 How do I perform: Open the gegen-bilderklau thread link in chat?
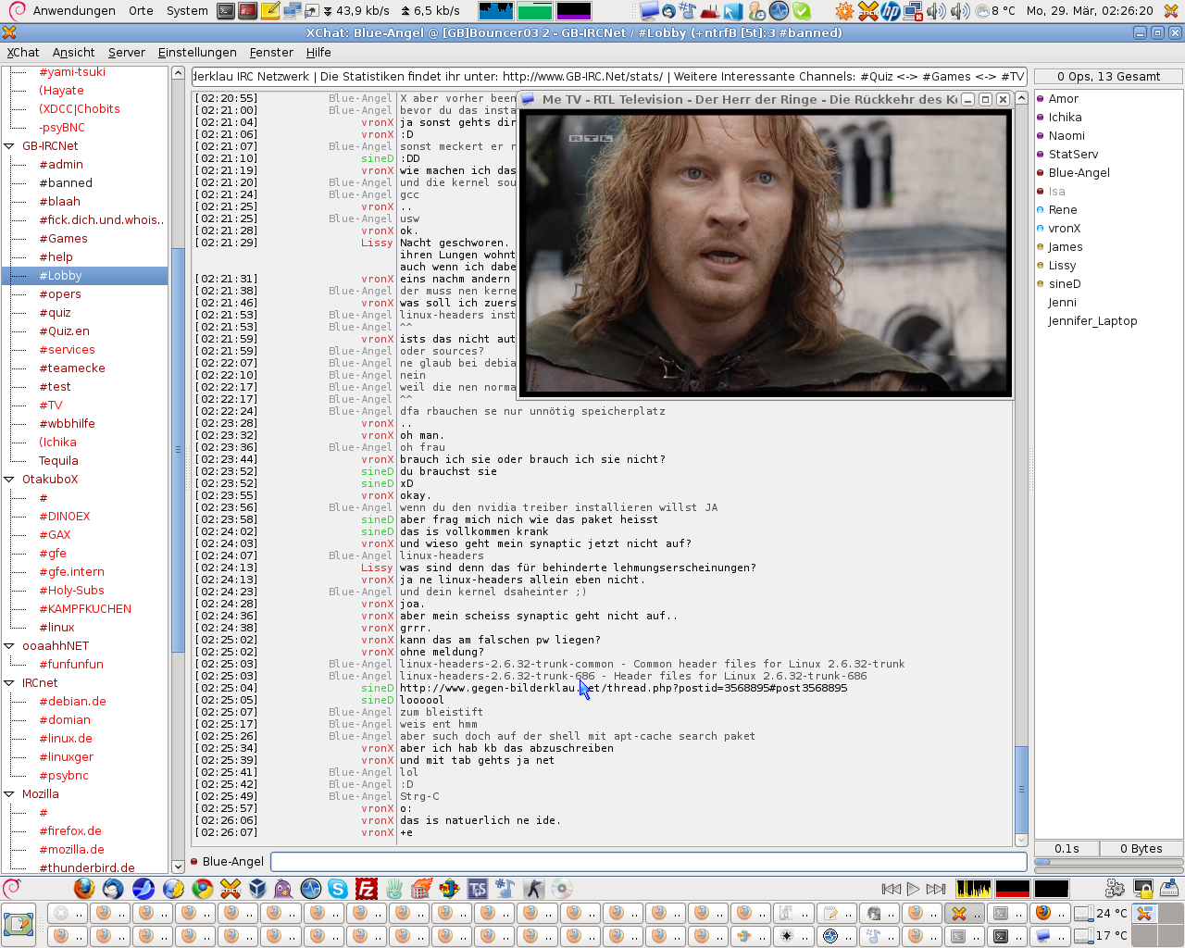(x=623, y=688)
